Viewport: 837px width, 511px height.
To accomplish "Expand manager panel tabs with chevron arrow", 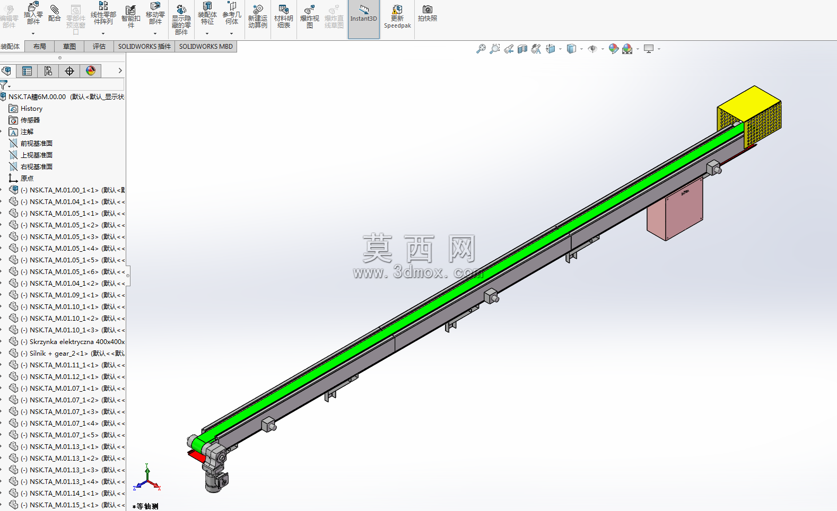I will pos(120,71).
